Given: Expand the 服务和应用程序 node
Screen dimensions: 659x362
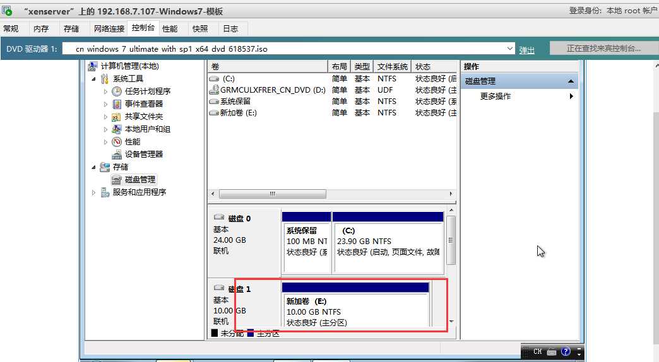Looking at the screenshot, I should pos(93,192).
